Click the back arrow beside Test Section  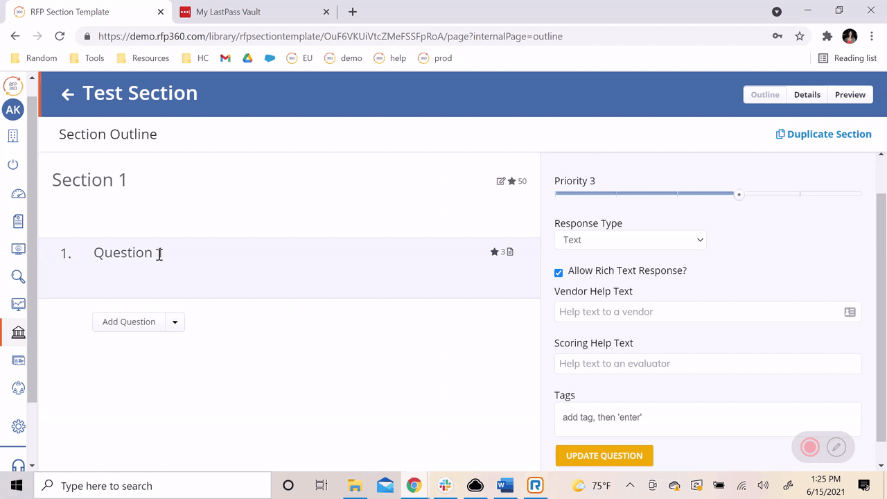tap(67, 94)
